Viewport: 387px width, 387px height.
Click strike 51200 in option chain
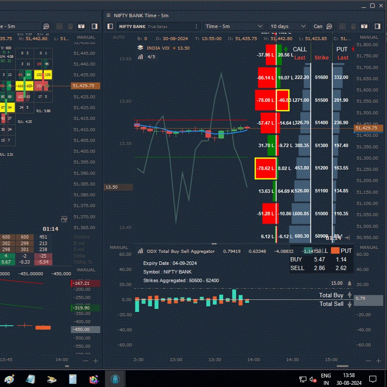pos(321,168)
